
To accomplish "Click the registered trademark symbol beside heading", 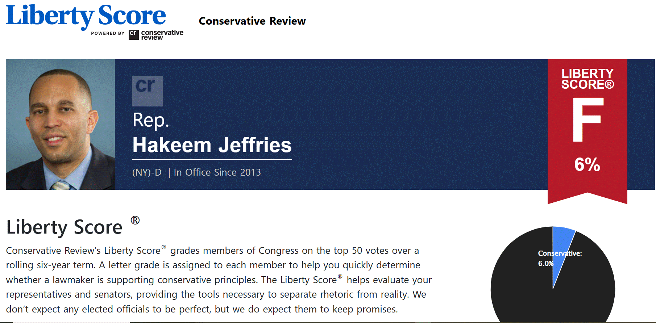I will click(x=135, y=220).
